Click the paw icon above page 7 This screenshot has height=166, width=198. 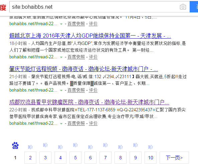click(106, 145)
